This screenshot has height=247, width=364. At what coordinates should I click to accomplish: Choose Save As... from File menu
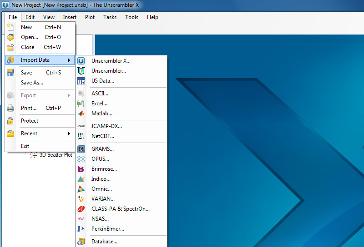pos(32,83)
